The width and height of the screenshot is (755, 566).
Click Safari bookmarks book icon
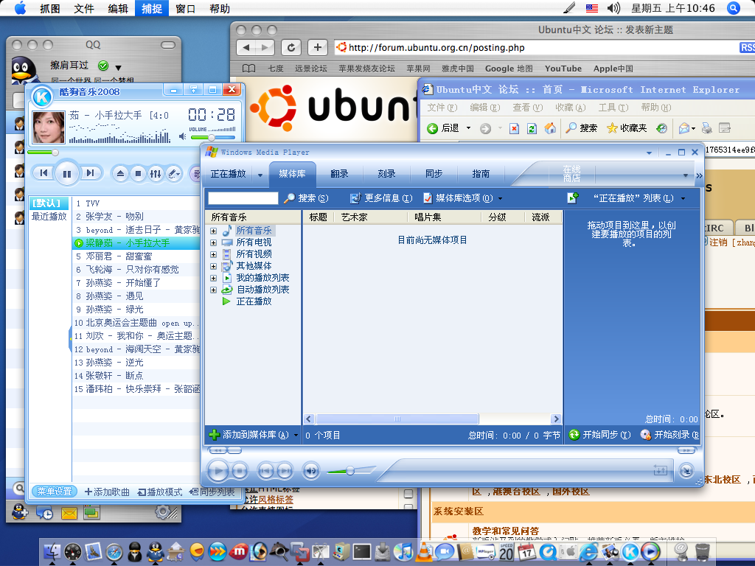249,69
